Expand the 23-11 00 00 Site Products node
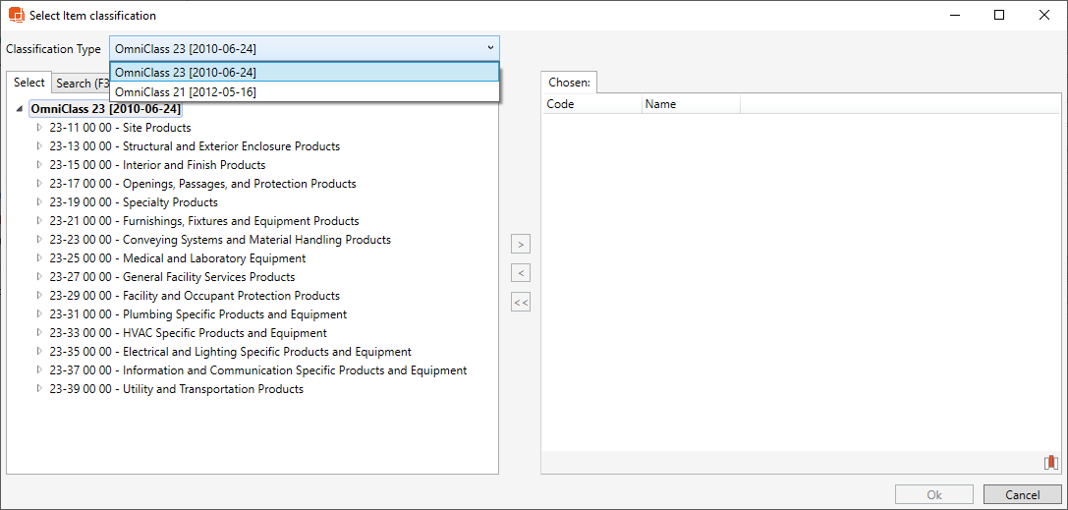This screenshot has height=510, width=1068. coord(40,128)
